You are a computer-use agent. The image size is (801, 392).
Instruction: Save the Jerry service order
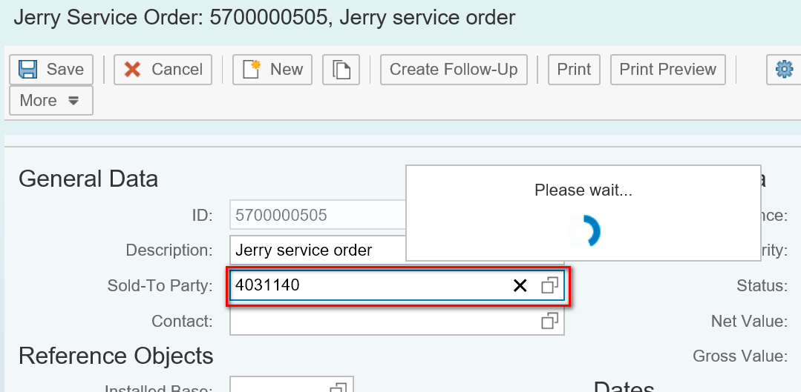point(51,70)
